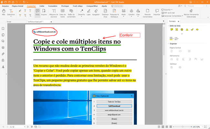The width and height of the screenshot is (210, 129).
Task: Open the layers panel in sidebar
Action: (3, 48)
